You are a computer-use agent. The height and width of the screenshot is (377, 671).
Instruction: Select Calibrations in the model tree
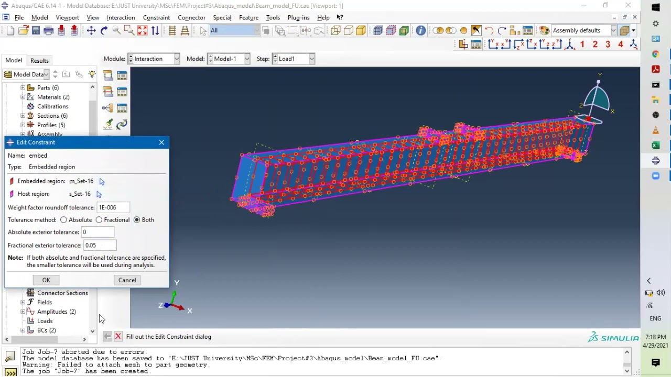tap(52, 106)
